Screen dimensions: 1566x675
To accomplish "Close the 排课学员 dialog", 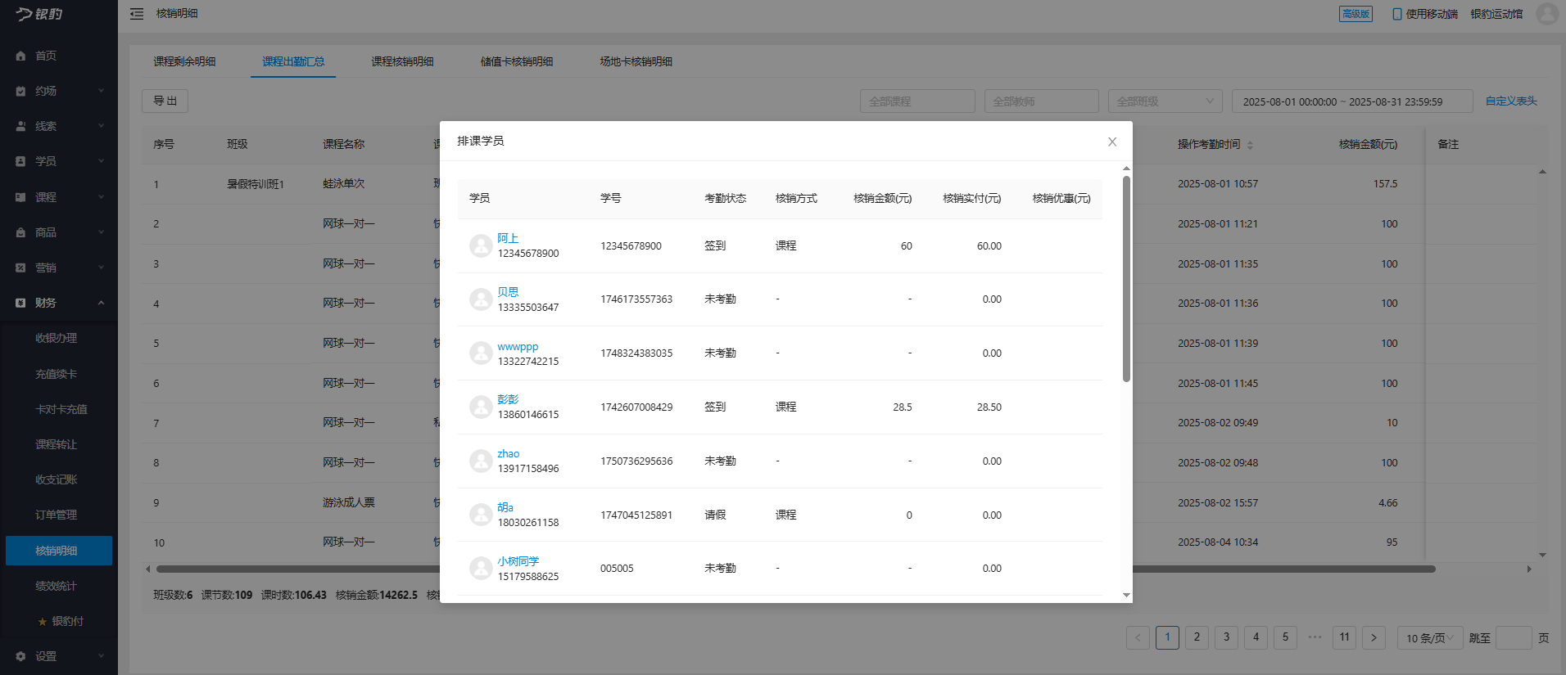I will [x=1111, y=142].
